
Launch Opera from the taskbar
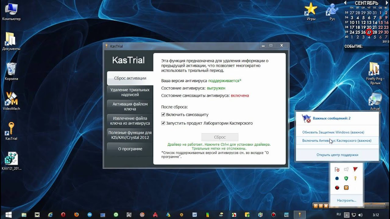point(63,215)
